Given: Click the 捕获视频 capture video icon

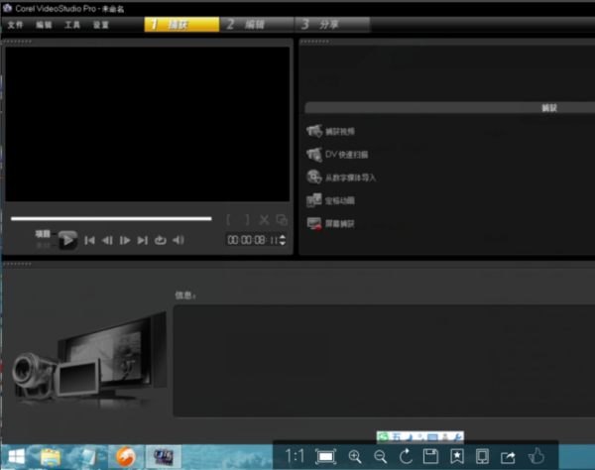Looking at the screenshot, I should 314,132.
